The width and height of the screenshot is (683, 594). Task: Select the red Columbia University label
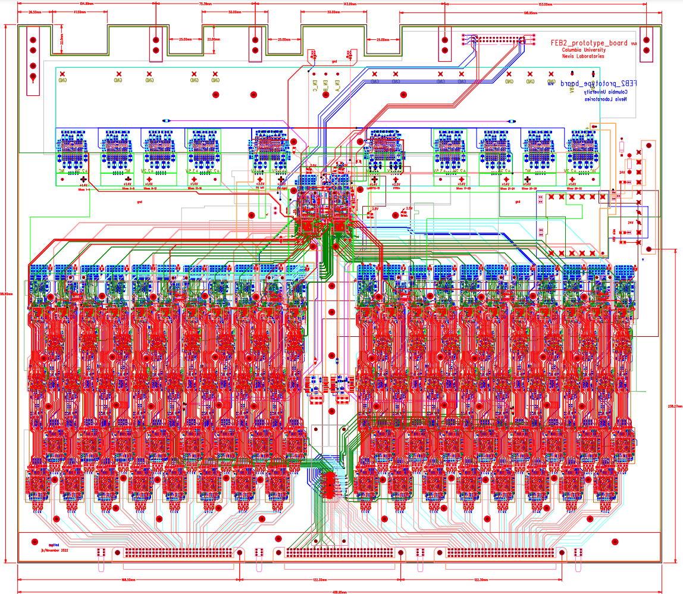(582, 51)
